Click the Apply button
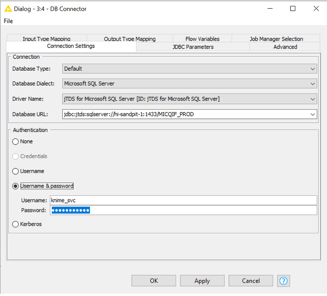The height and width of the screenshot is (296, 327). [x=202, y=281]
